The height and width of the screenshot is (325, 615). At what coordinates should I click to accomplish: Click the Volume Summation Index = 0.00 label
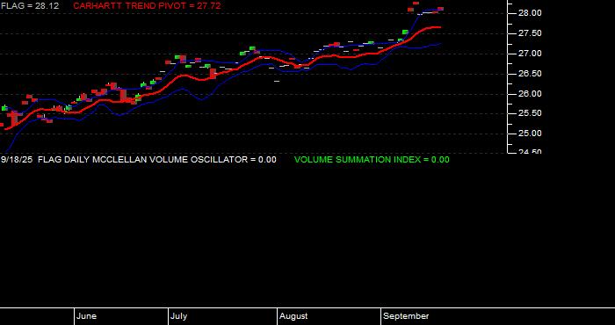[x=372, y=160]
